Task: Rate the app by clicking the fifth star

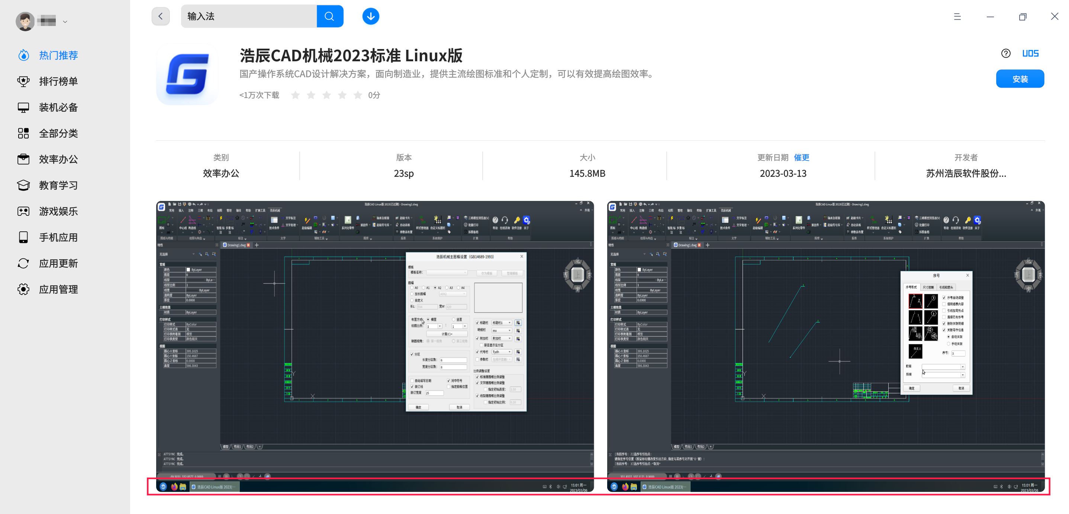Action: point(358,95)
